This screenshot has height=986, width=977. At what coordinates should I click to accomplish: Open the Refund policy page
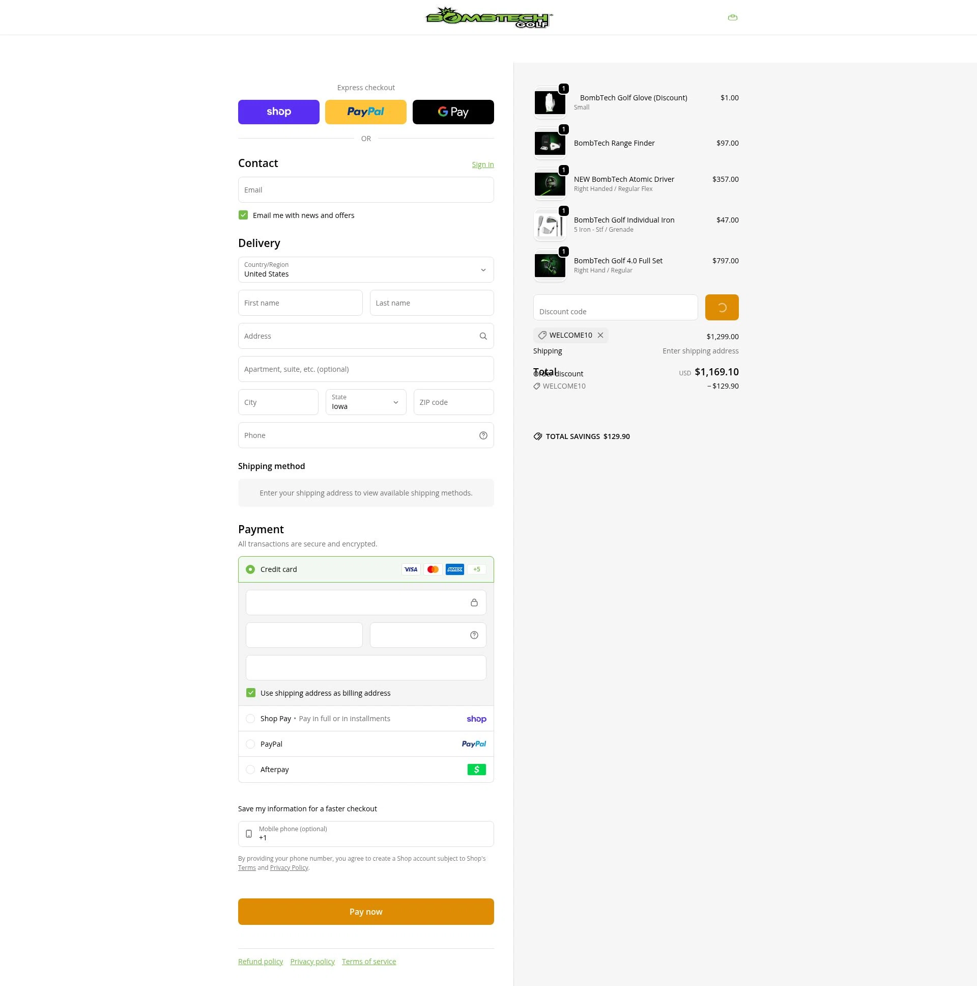[x=260, y=961]
